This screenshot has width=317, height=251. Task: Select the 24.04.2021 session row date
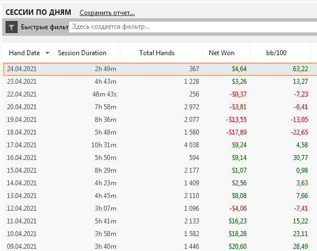click(22, 69)
